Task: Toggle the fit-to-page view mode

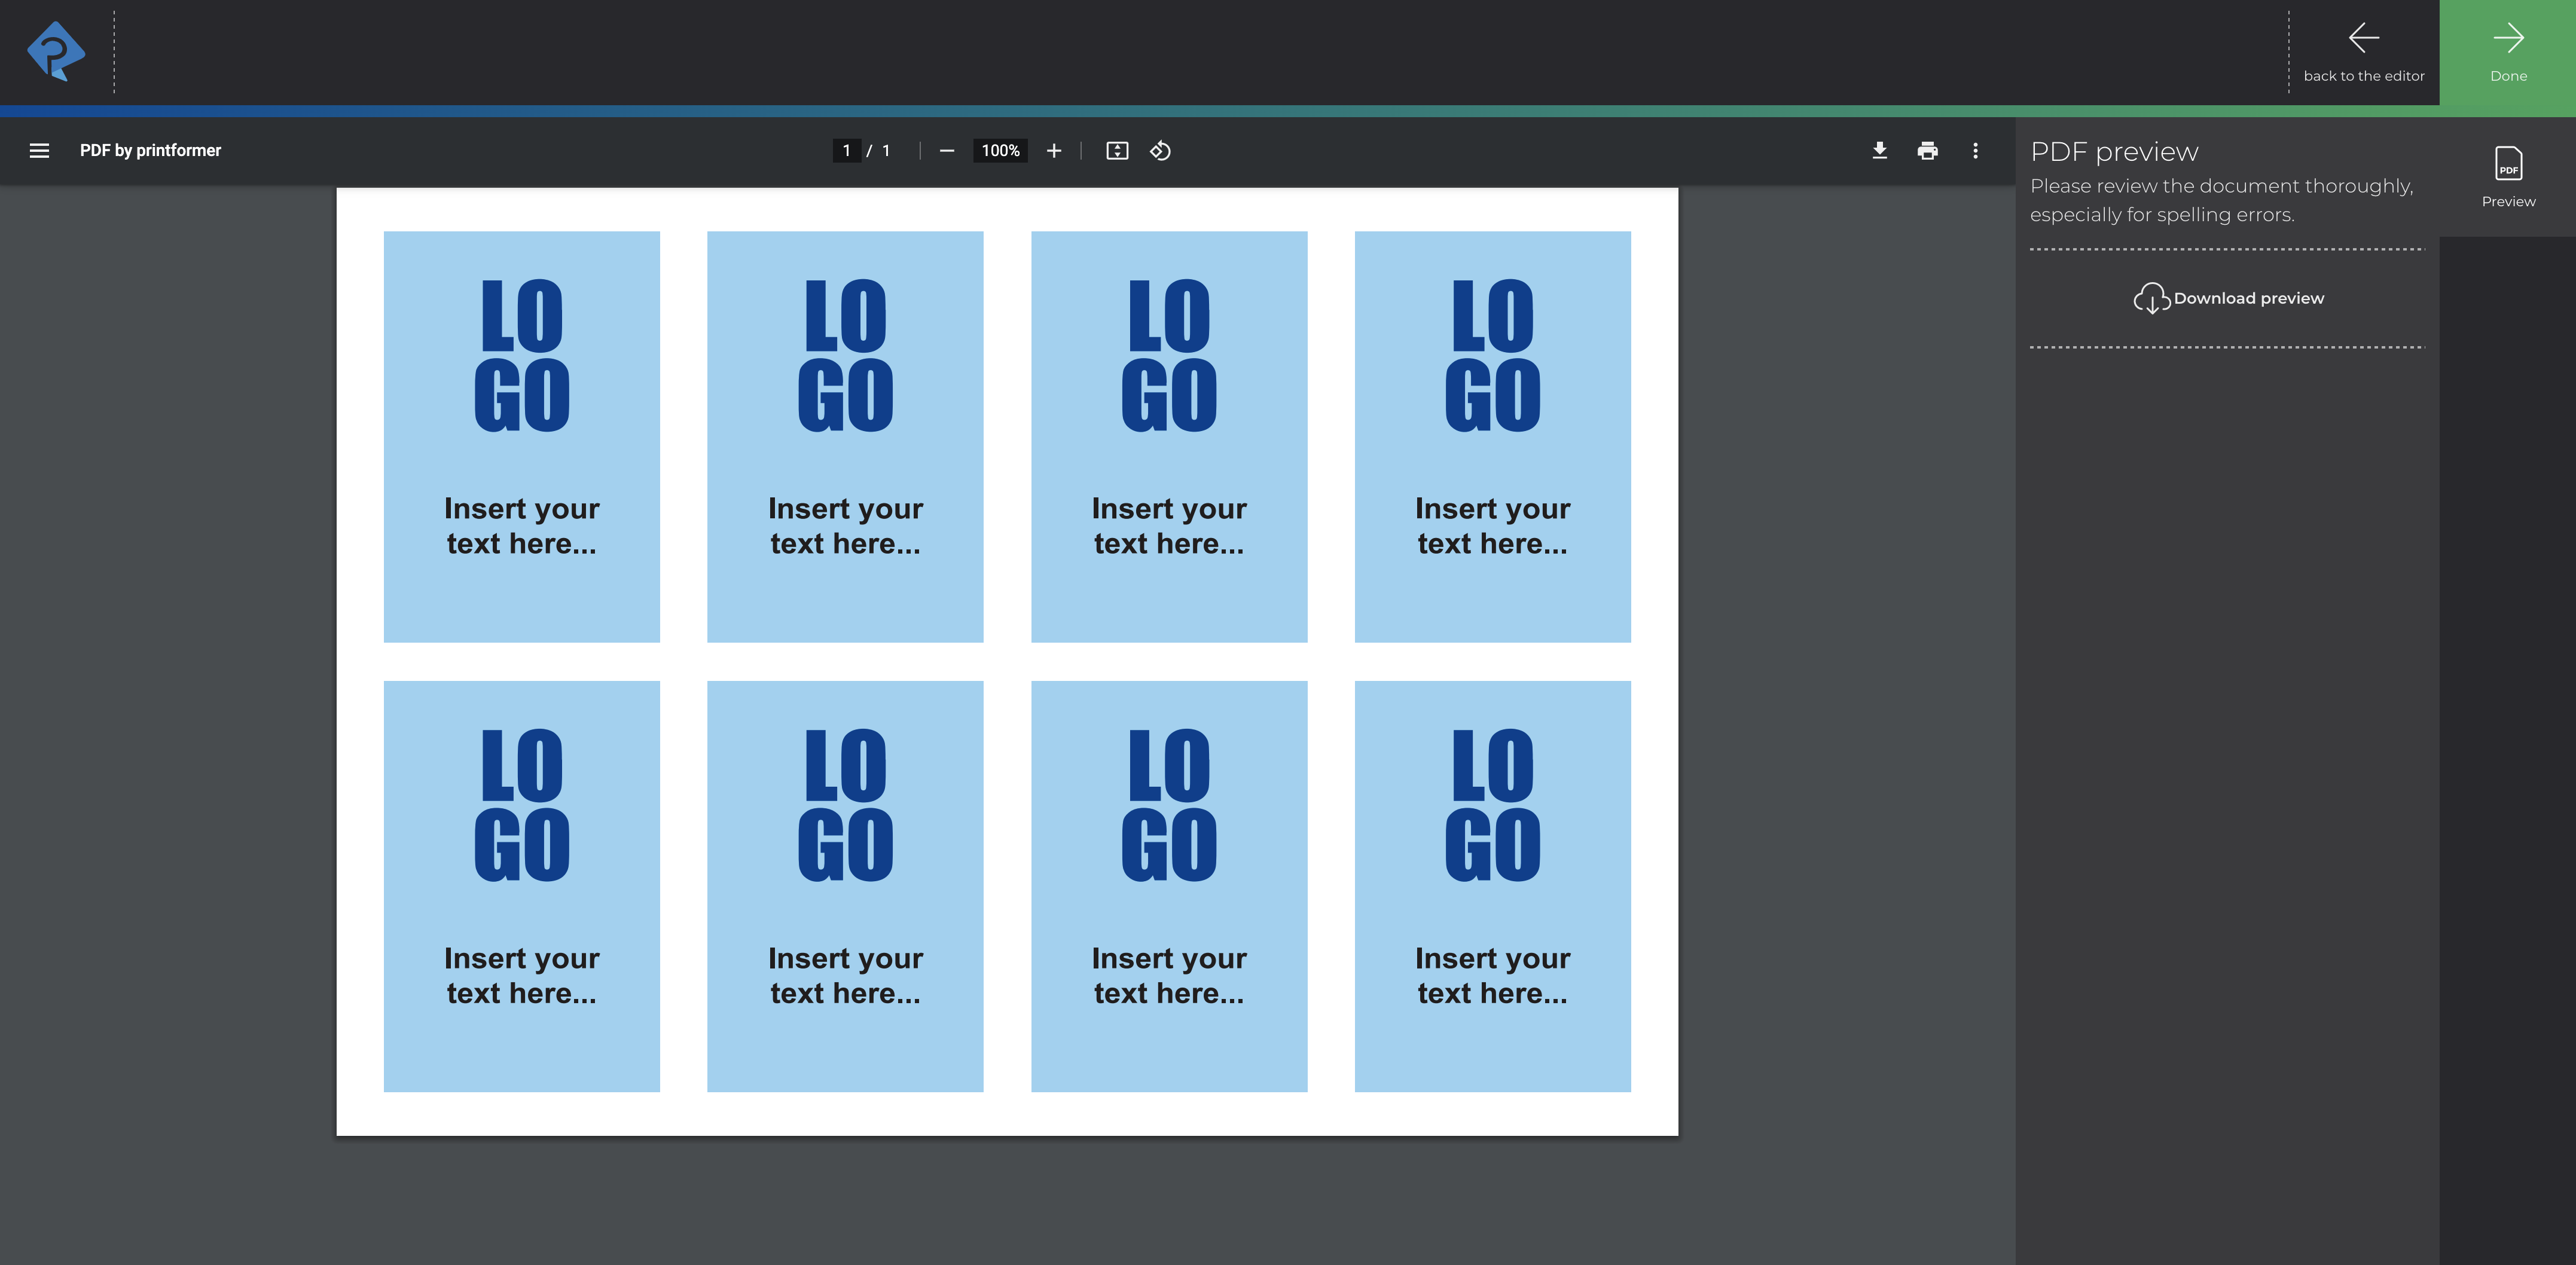Action: [1117, 150]
